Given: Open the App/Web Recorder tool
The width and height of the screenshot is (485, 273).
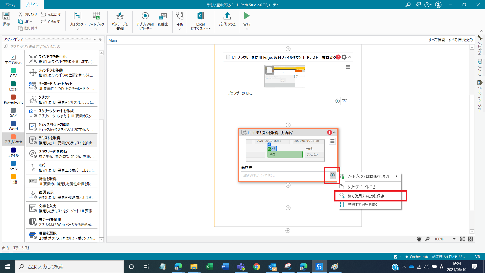Looking at the screenshot, I should [145, 16].
